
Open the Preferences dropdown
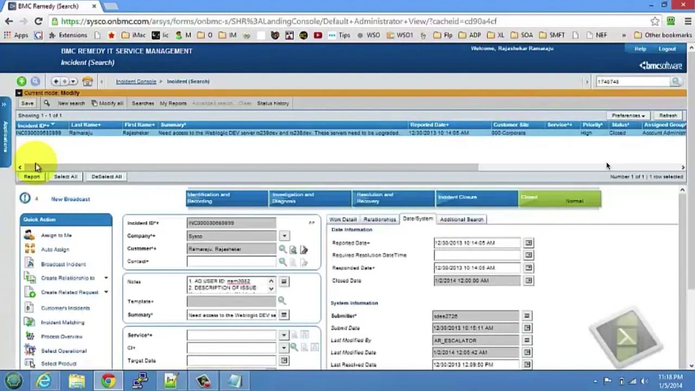pyautogui.click(x=628, y=116)
